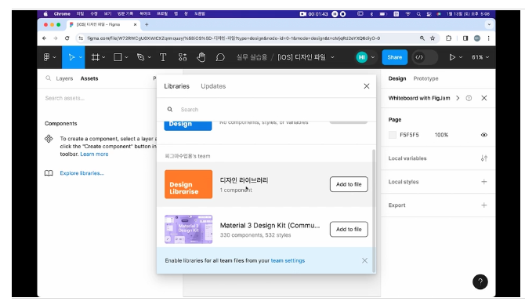Bookmark the page with star icon

tap(433, 38)
